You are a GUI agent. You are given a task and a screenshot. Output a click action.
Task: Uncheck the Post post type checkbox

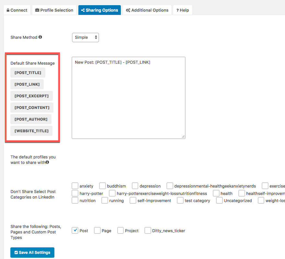click(75, 231)
